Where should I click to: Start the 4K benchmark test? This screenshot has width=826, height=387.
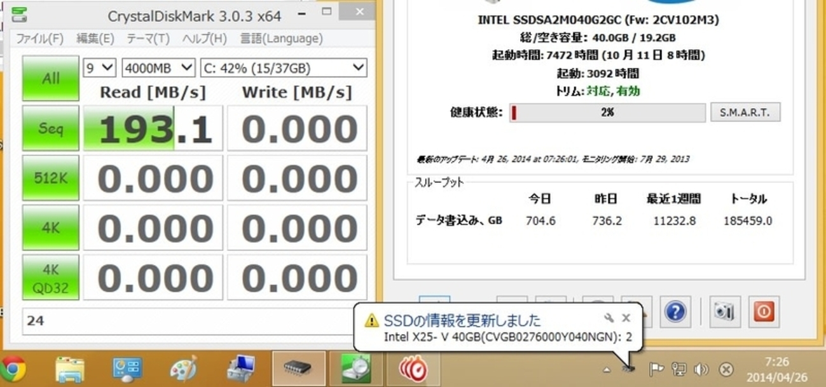(x=50, y=227)
